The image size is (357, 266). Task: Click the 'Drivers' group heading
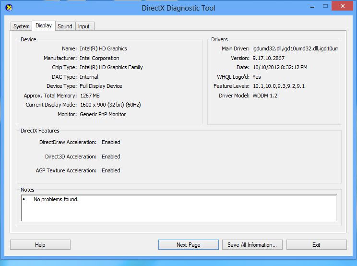(x=219, y=39)
